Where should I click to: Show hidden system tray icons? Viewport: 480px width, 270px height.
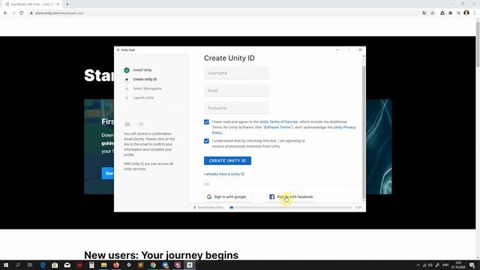[x=418, y=265]
